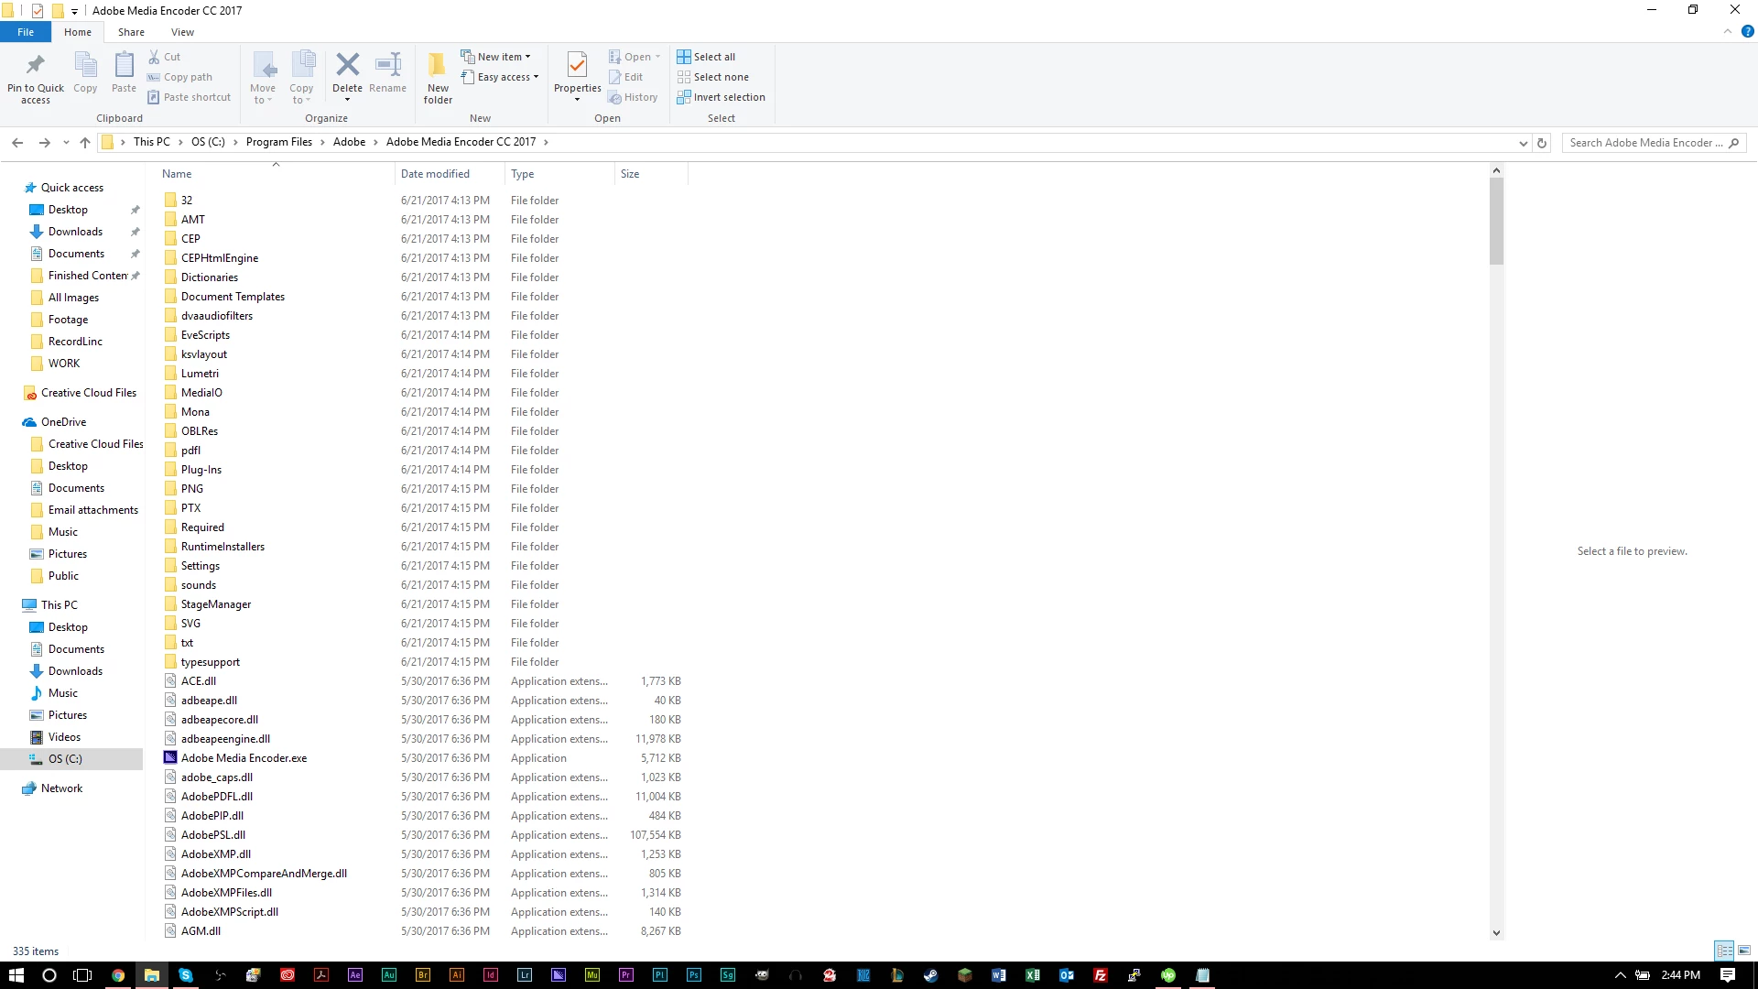Viewport: 1758px width, 989px height.
Task: Switch to the details view toggle
Action: click(1724, 951)
